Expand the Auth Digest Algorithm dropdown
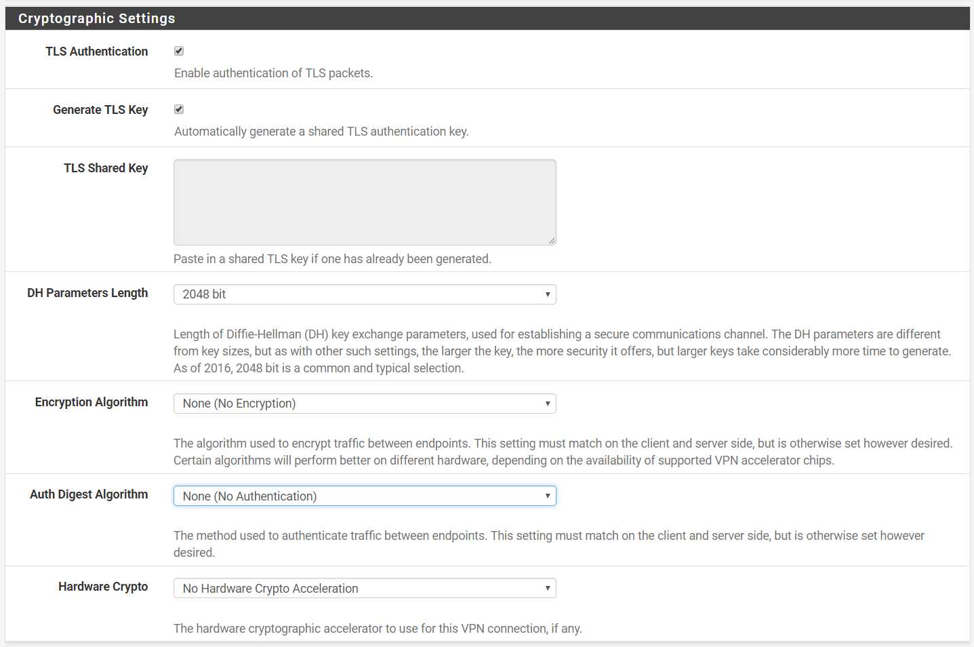Image resolution: width=974 pixels, height=647 pixels. 365,496
